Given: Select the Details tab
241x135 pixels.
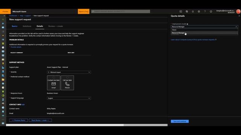Looking at the screenshot, I should pyautogui.click(x=40, y=26).
